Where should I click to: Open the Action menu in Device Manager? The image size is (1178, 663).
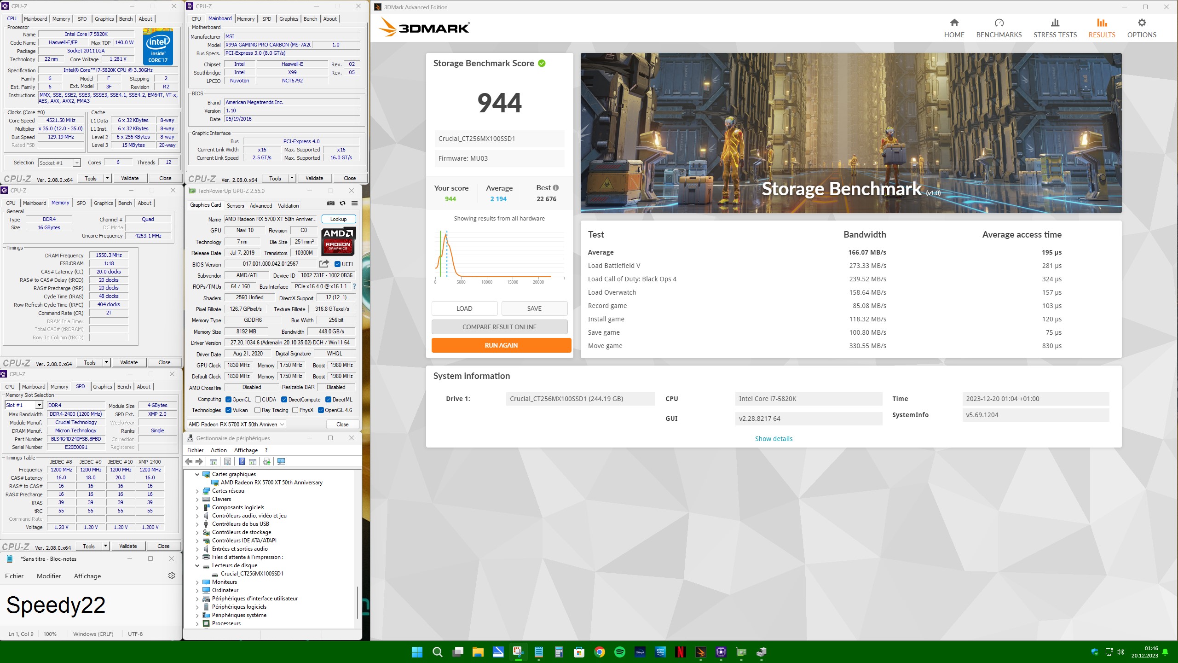coord(219,450)
